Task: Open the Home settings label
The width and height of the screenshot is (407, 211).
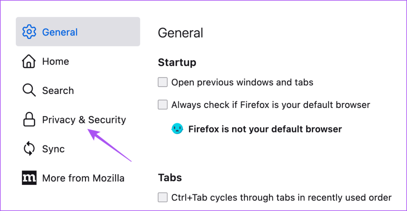Action: click(x=56, y=61)
